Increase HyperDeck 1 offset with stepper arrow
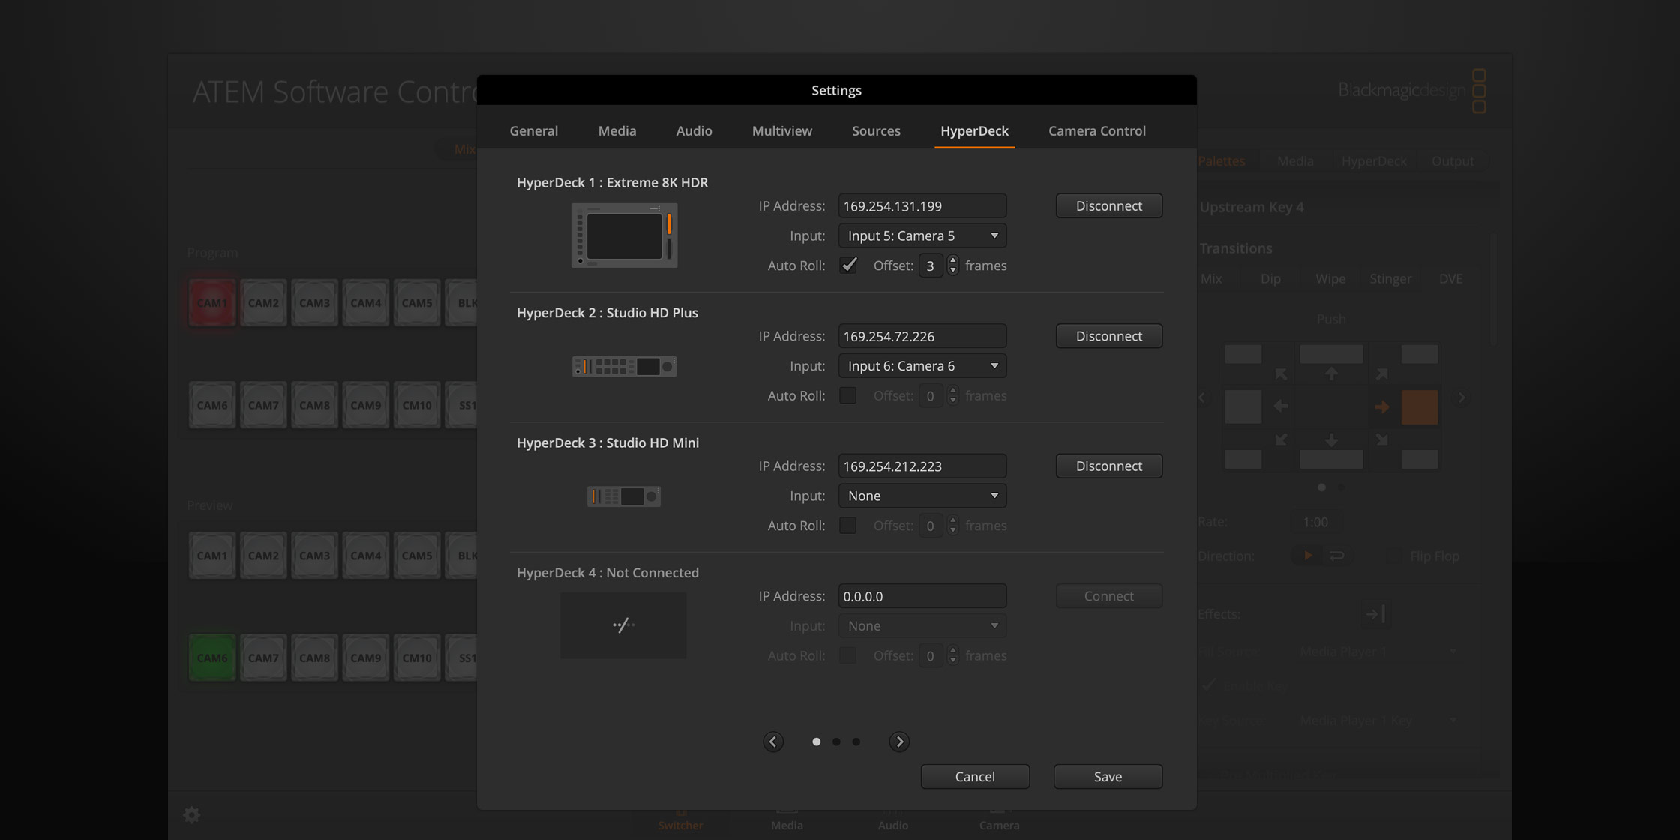 [x=952, y=260]
